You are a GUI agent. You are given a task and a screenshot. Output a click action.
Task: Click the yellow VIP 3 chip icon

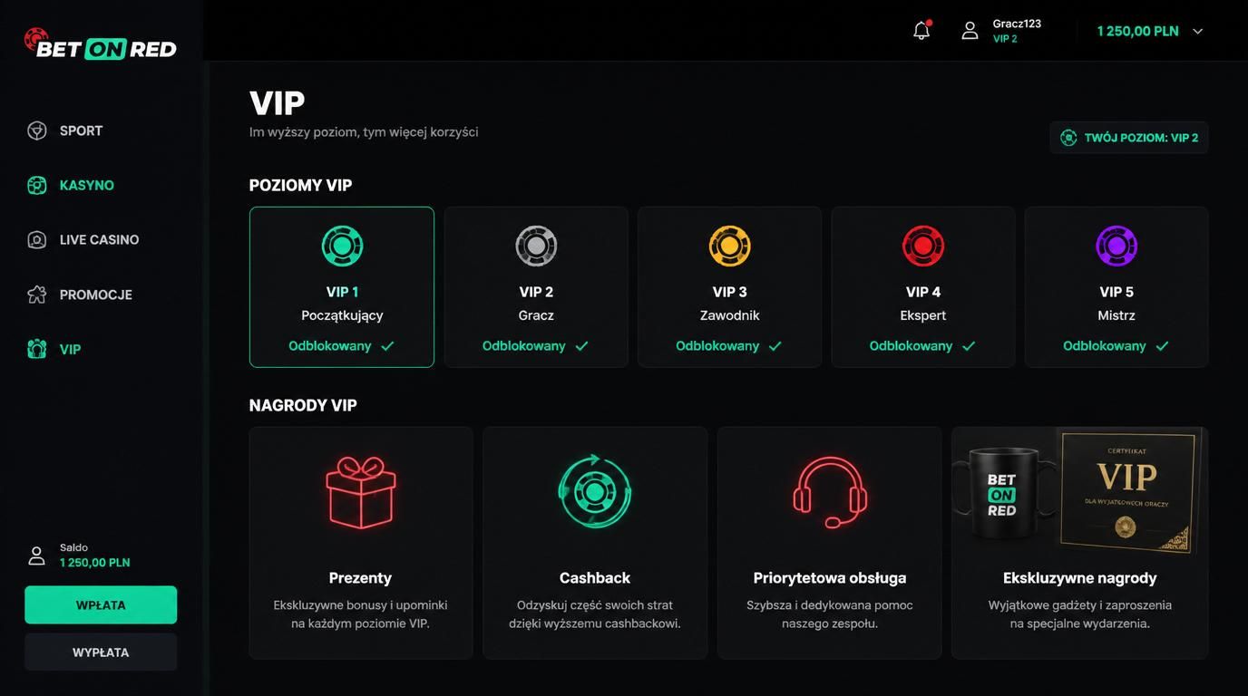(x=729, y=246)
